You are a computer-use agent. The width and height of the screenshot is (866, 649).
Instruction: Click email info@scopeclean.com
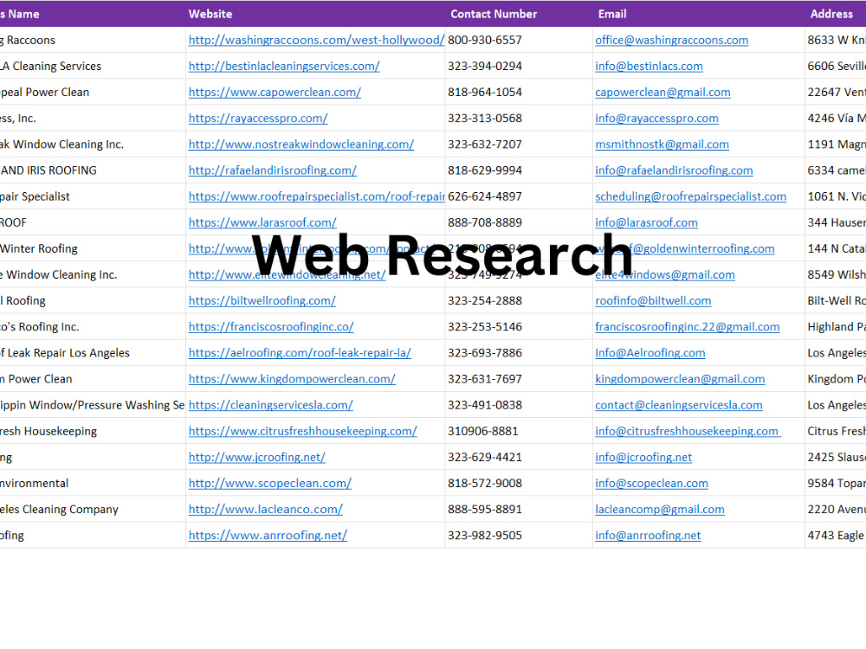pyautogui.click(x=652, y=484)
